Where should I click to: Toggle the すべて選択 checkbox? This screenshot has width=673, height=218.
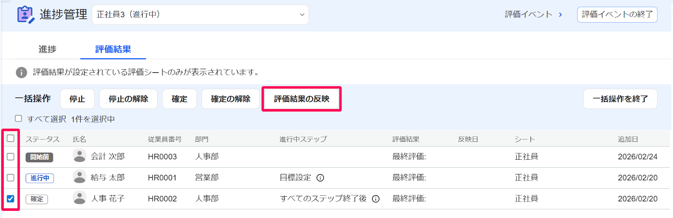point(19,119)
